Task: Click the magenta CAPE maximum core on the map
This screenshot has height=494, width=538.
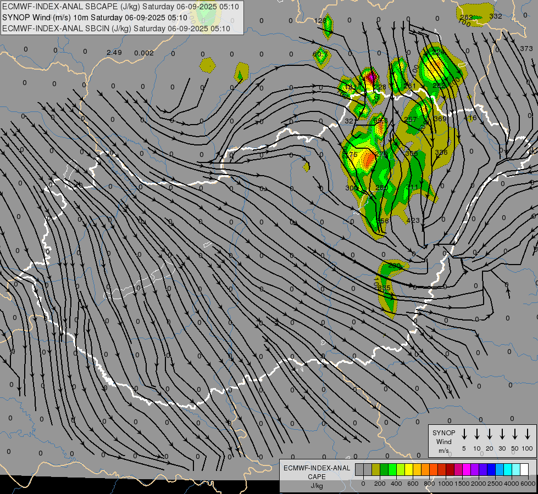Action: coord(370,77)
